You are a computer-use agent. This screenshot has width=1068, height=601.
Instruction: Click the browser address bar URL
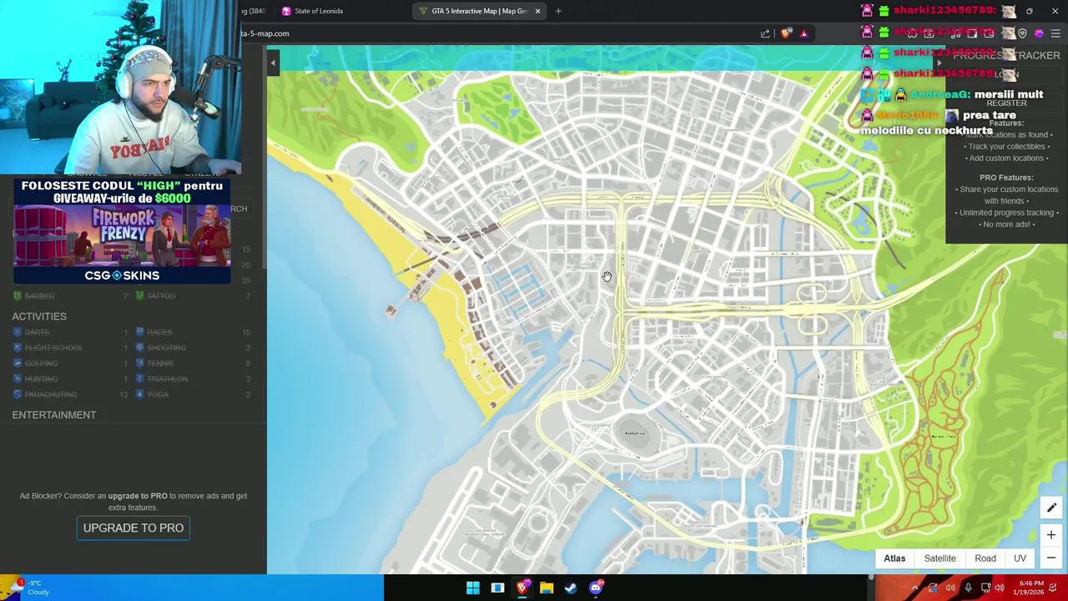pyautogui.click(x=265, y=33)
